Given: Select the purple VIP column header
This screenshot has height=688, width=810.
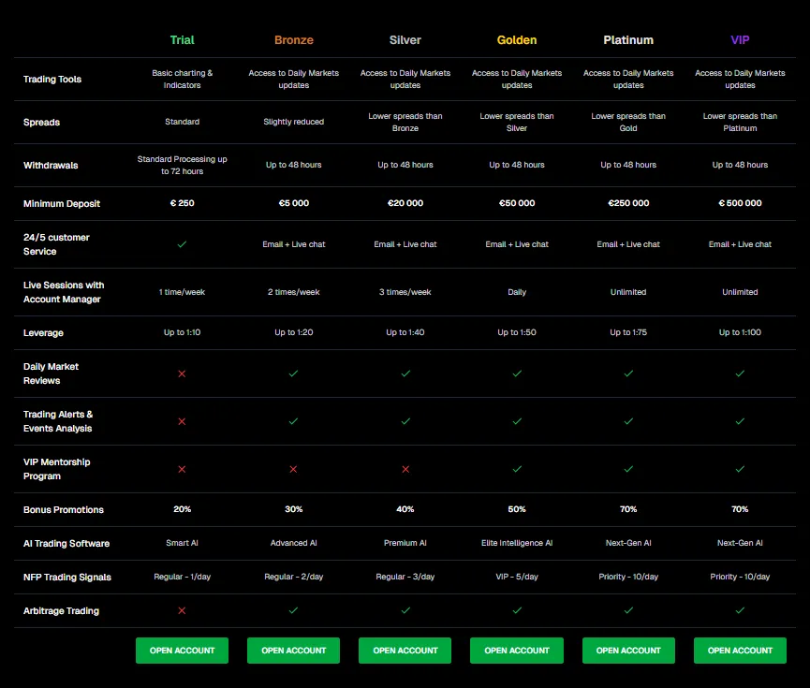Looking at the screenshot, I should point(740,40).
